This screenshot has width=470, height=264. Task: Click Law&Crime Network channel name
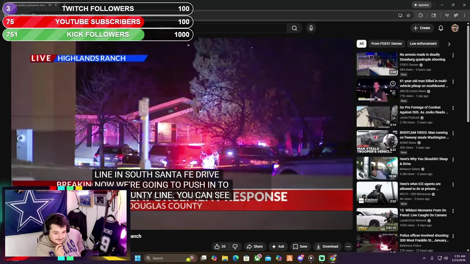coord(413,220)
